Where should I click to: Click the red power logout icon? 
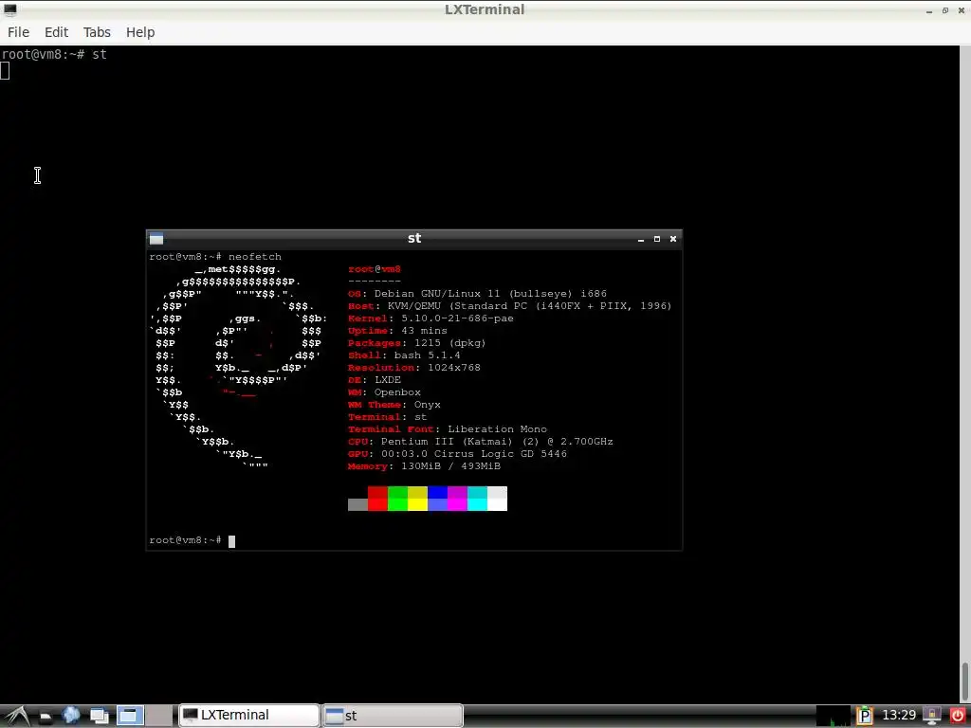pyautogui.click(x=958, y=717)
